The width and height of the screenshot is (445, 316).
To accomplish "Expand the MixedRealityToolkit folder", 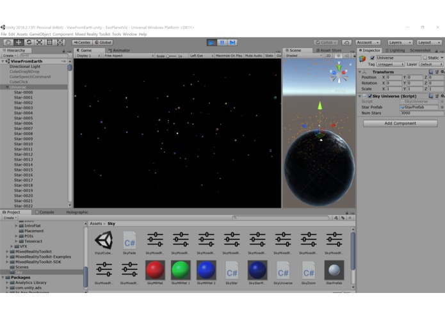I will click(7, 251).
